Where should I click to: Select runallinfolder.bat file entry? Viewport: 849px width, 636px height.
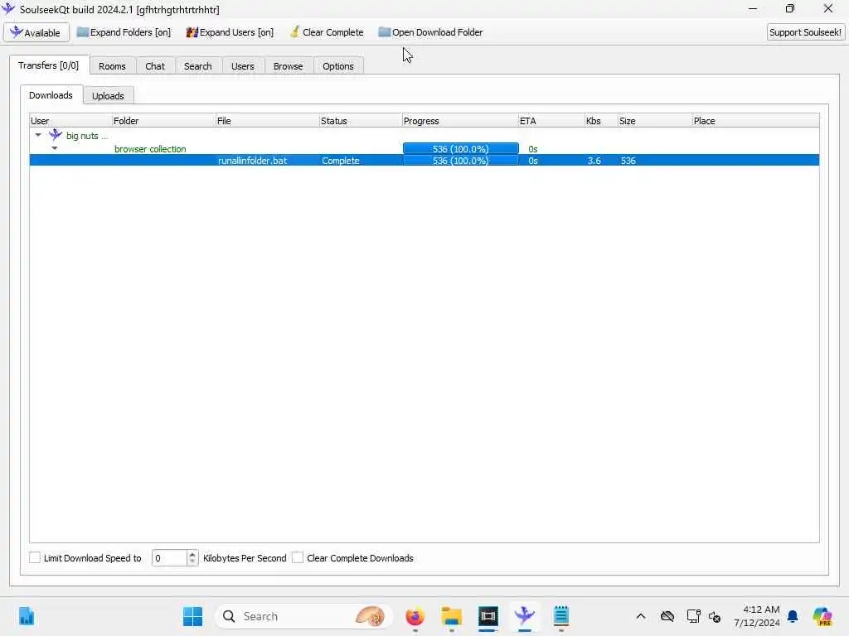click(x=252, y=161)
